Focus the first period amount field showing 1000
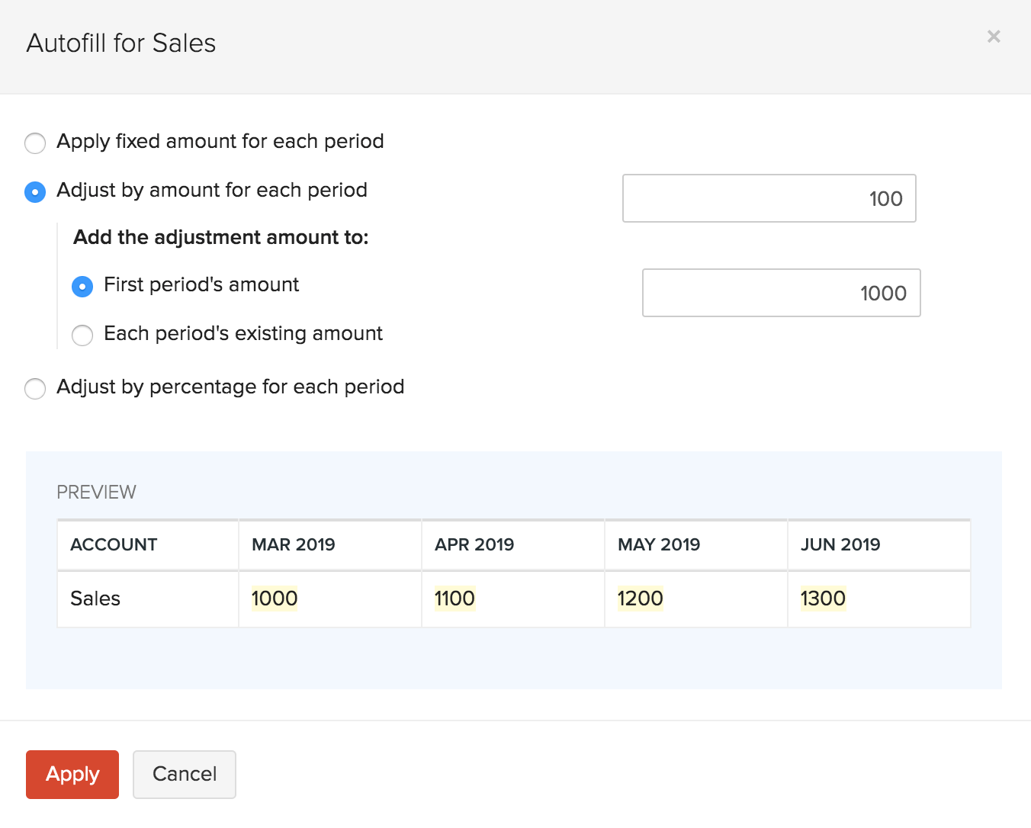 pos(781,294)
